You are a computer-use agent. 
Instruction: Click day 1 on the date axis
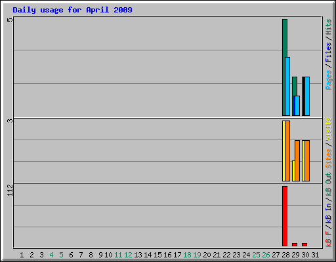coord(22,255)
